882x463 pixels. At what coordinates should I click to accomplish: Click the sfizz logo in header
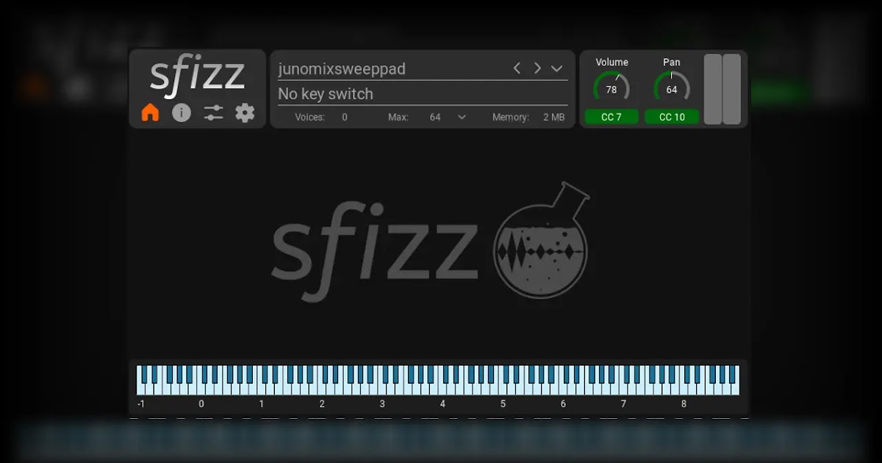(197, 76)
